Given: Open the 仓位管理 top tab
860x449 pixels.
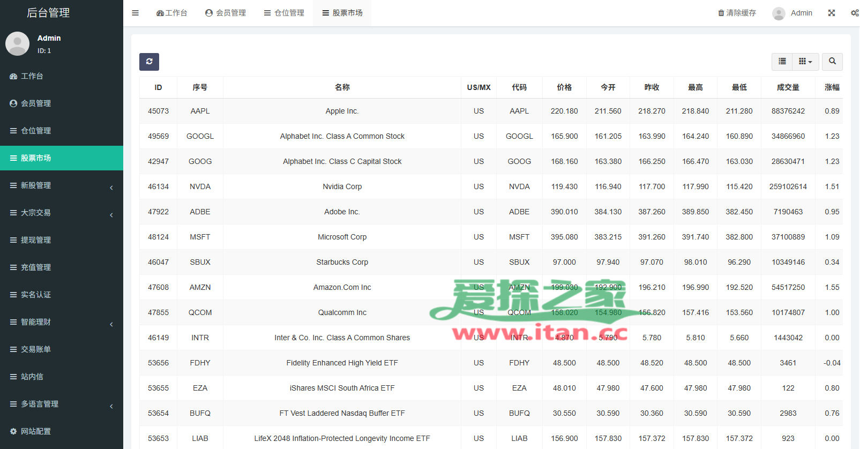Looking at the screenshot, I should [284, 13].
